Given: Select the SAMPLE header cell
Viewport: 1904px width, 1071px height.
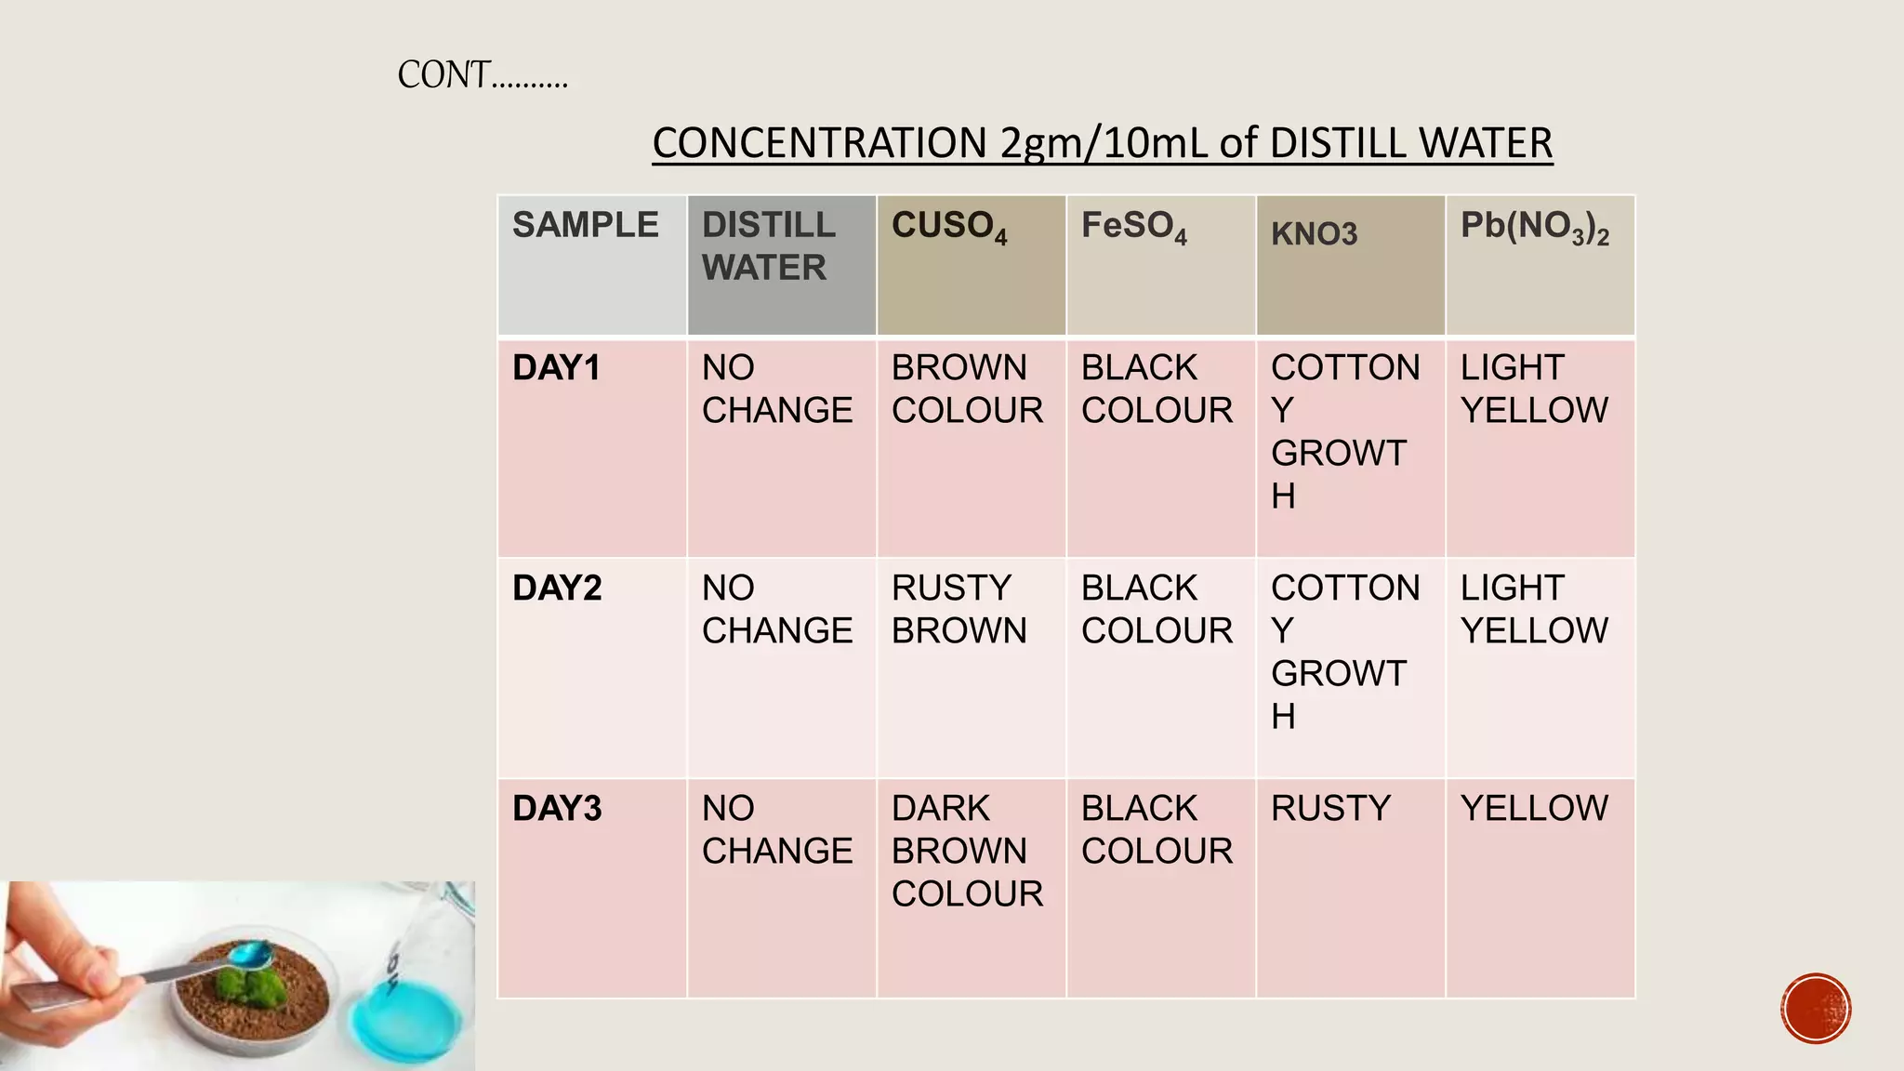Looking at the screenshot, I should pos(592,265).
